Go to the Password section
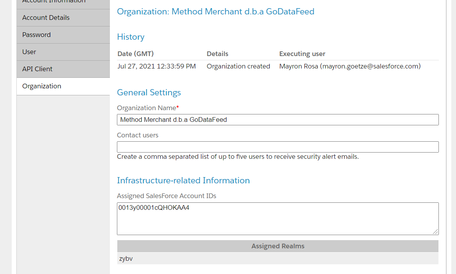 coord(63,35)
